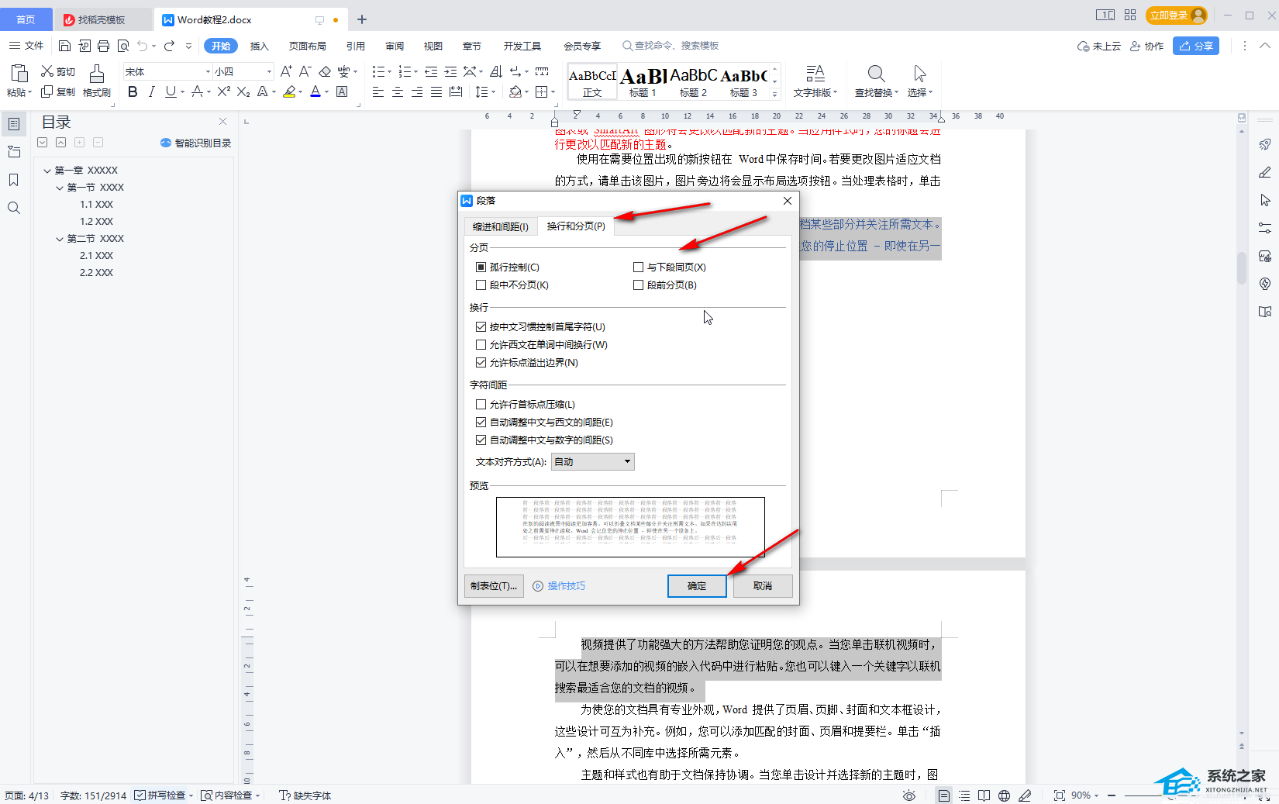
Task: Toggle 孤行控制 checkbox
Action: click(x=481, y=267)
